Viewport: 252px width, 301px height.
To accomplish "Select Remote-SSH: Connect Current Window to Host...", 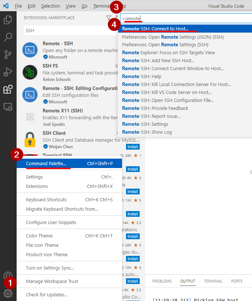I will tap(185, 69).
